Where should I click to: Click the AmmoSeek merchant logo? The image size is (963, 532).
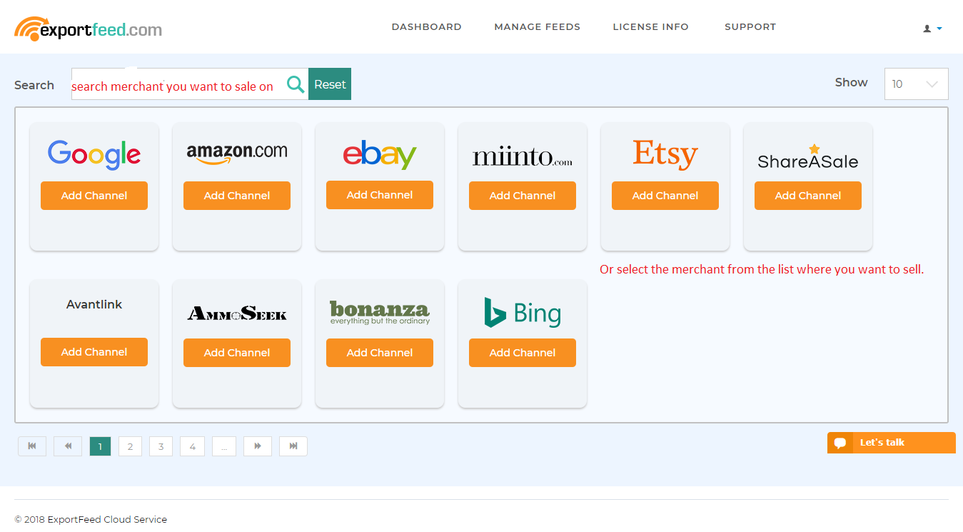coord(237,313)
